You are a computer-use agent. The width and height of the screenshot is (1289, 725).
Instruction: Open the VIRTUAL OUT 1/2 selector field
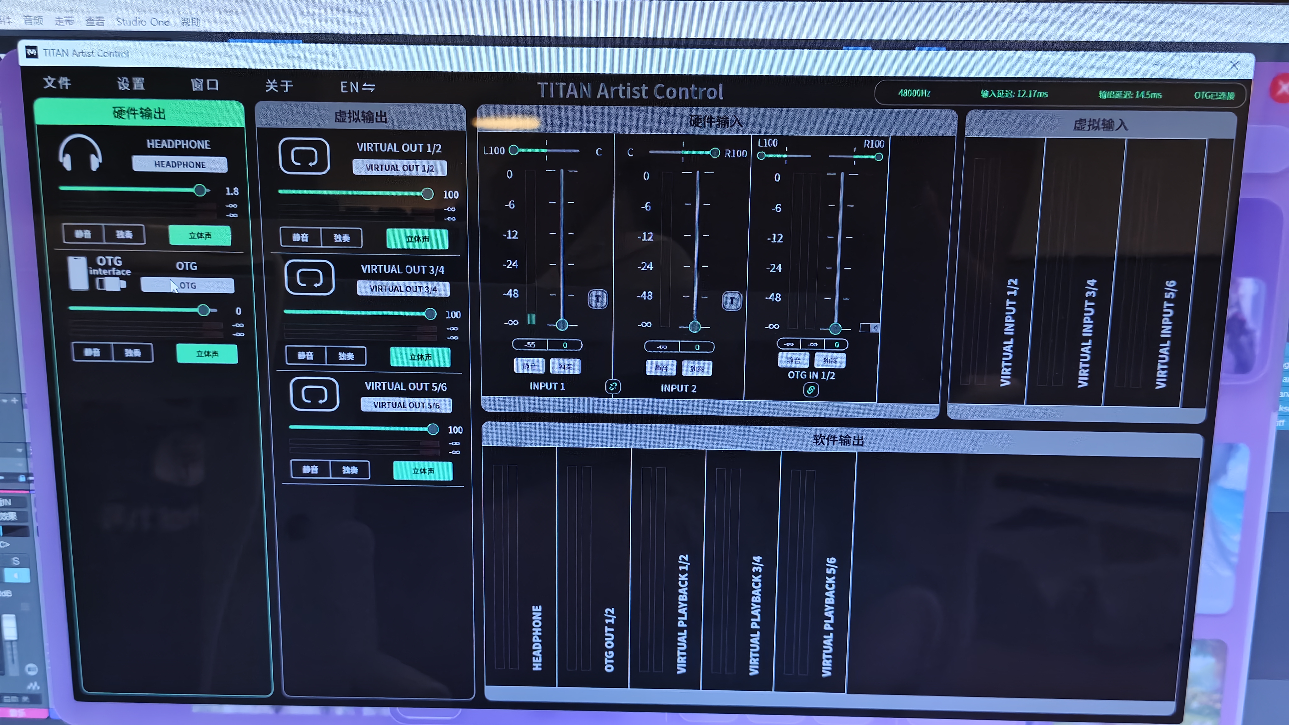tap(400, 168)
